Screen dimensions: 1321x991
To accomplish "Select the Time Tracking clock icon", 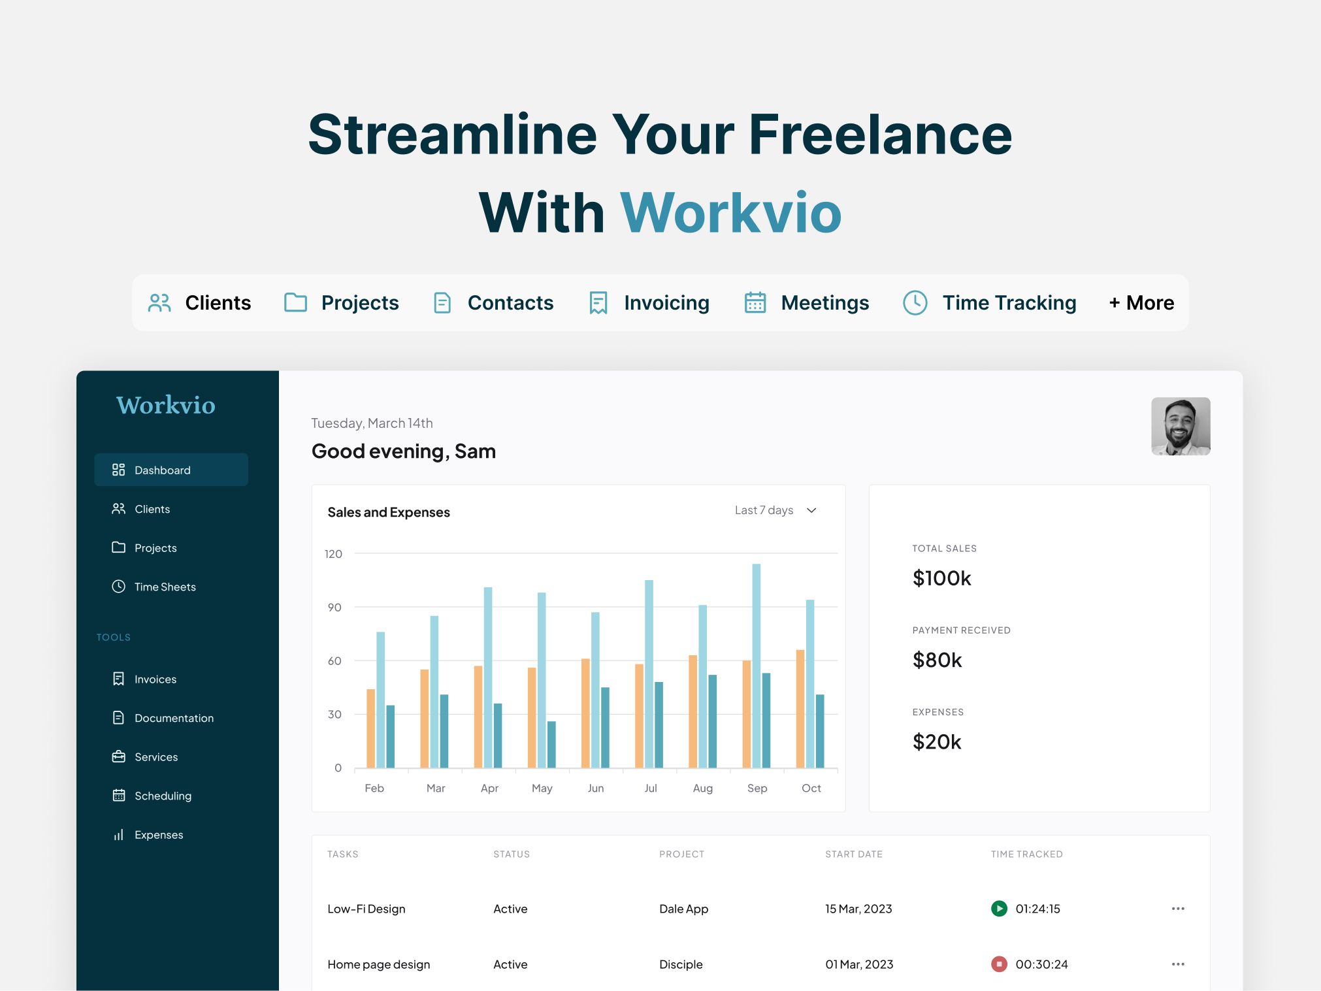I will coord(914,302).
